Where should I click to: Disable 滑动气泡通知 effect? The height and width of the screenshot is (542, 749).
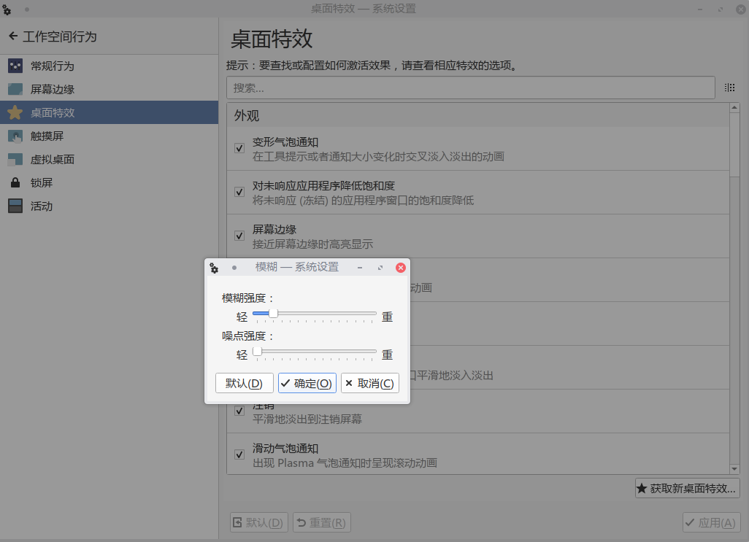coord(239,454)
